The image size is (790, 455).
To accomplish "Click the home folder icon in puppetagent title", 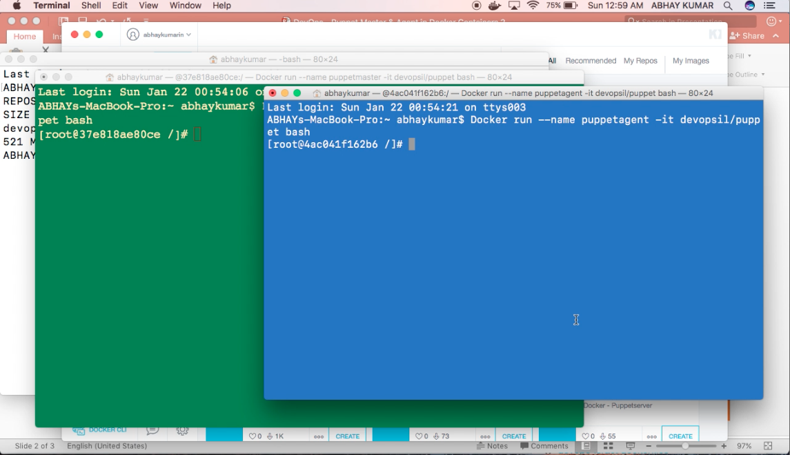I will (317, 93).
